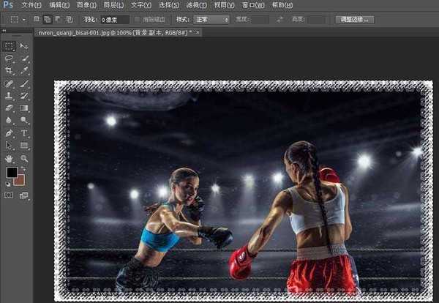The height and width of the screenshot is (303, 439).
Task: Click the 羽化 feather input field
Action: 113,19
